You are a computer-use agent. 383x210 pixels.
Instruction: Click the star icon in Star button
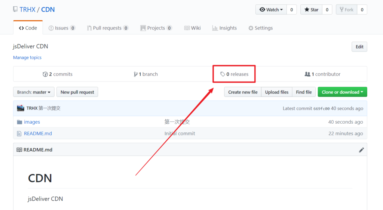pyautogui.click(x=307, y=9)
